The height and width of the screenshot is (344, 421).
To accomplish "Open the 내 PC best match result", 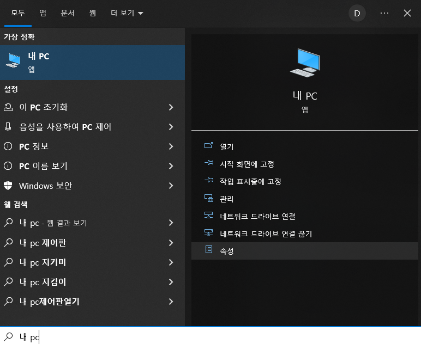I will click(x=92, y=63).
